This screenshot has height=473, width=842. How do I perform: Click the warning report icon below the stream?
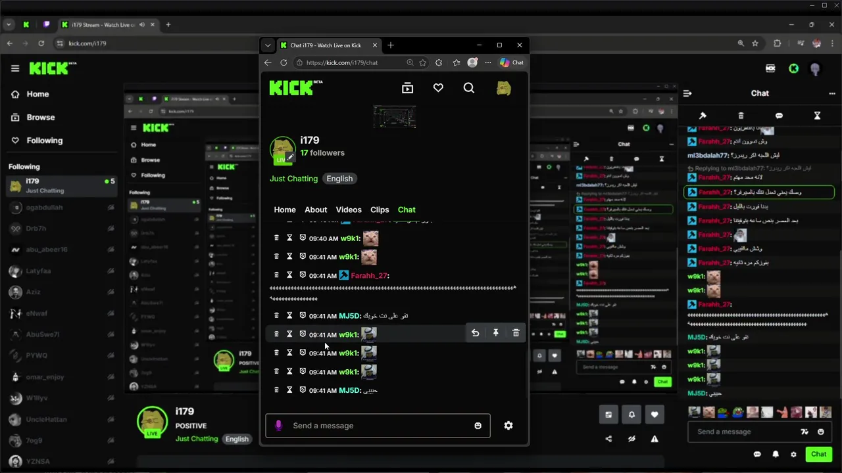[655, 439]
